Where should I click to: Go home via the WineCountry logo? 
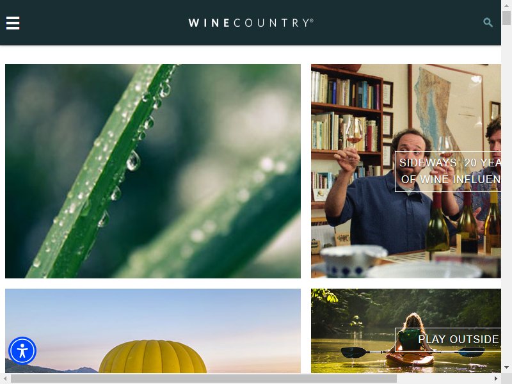pos(251,23)
